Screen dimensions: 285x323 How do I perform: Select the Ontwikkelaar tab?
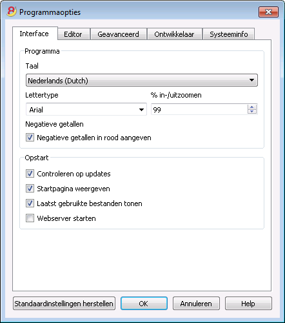(x=174, y=34)
